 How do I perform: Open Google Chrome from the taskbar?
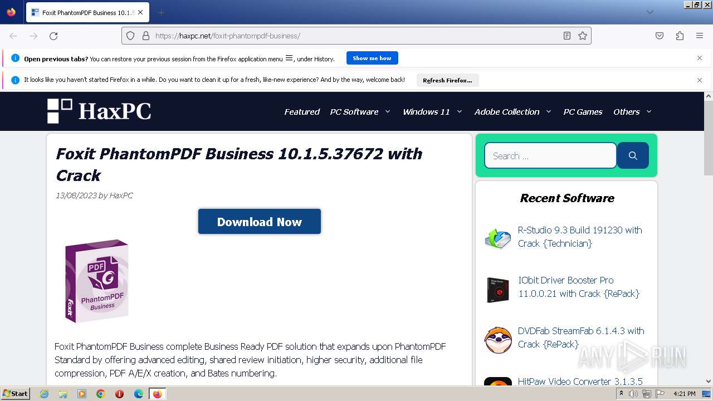(101, 394)
